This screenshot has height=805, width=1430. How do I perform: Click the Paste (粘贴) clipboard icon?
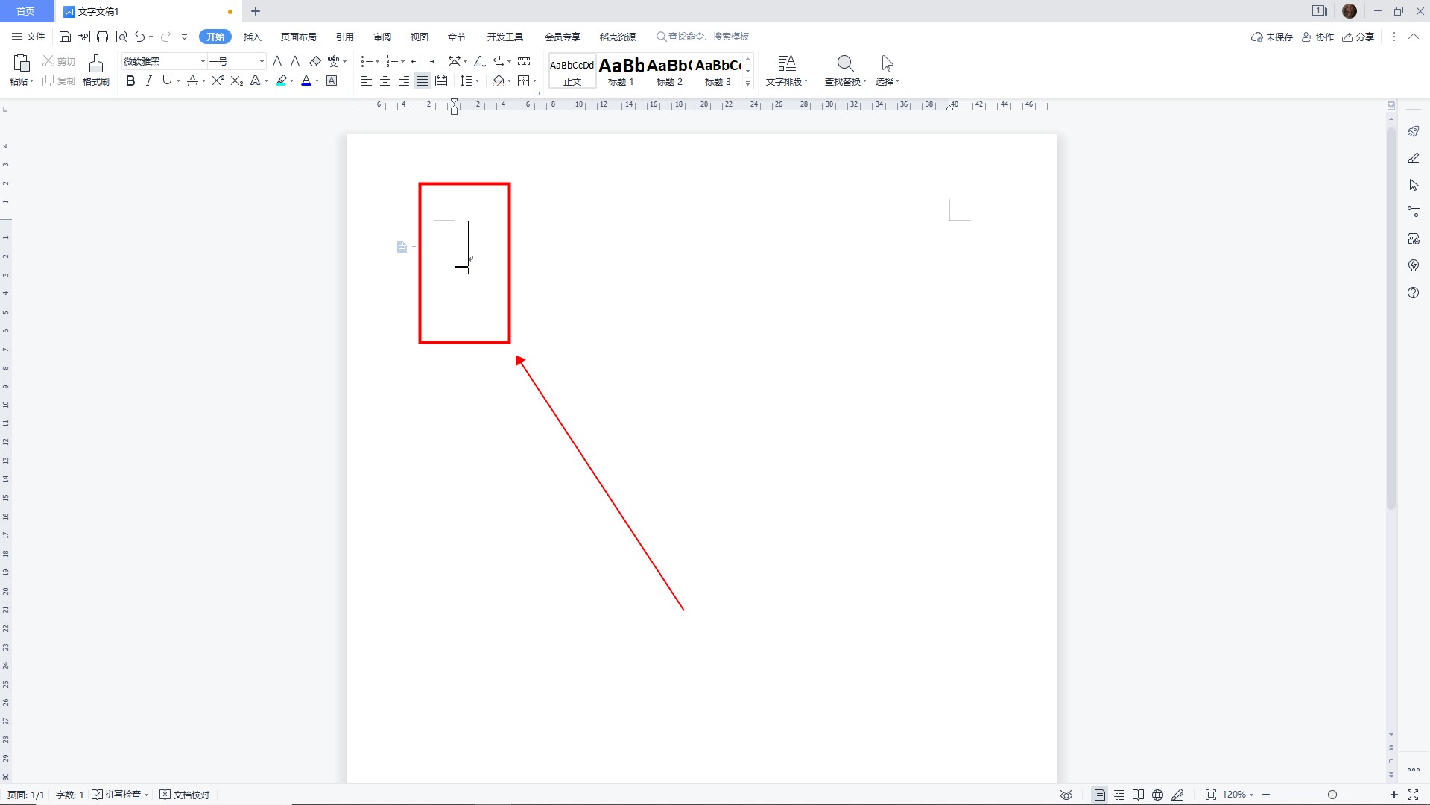[x=22, y=64]
